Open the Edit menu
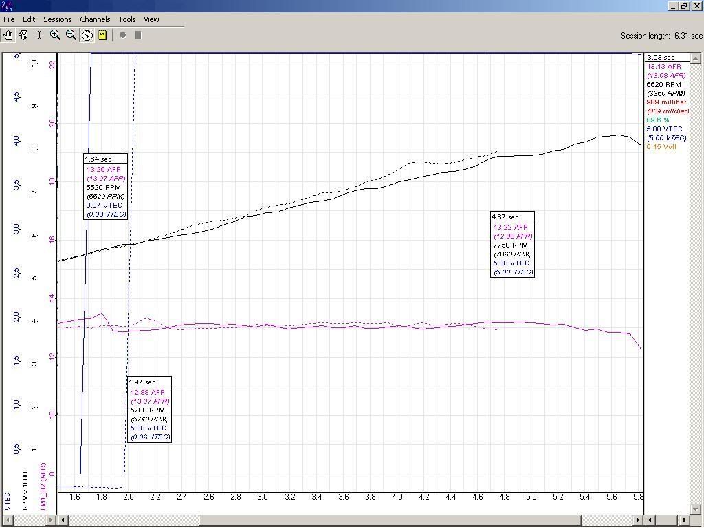704x528 pixels. 29,19
